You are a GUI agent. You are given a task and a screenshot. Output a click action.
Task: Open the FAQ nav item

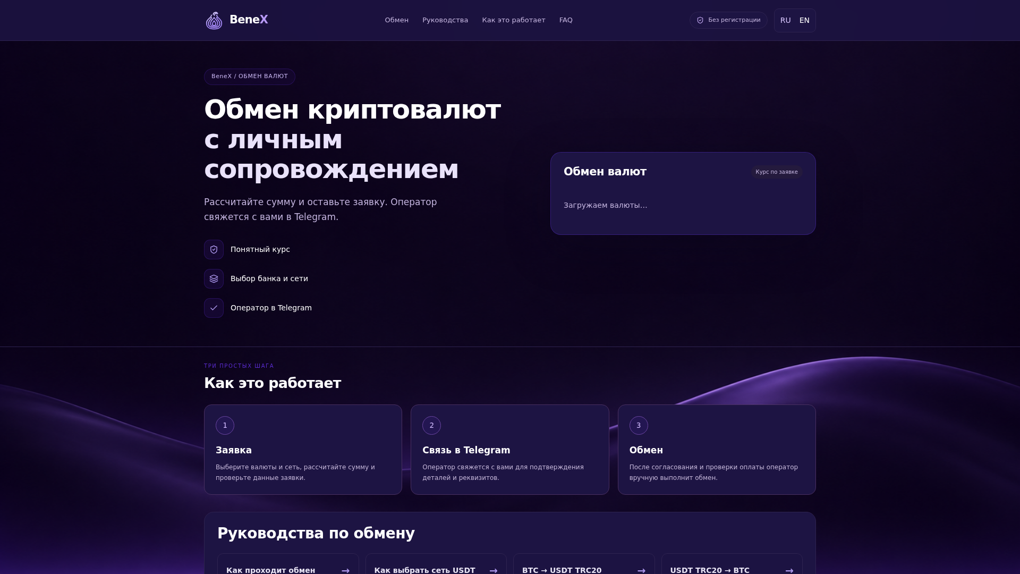click(x=566, y=20)
